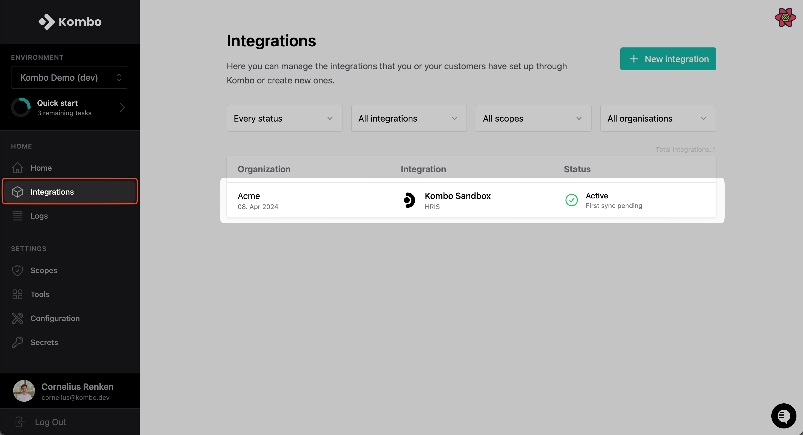Select the Kombo Sandbox integration name

coord(457,196)
